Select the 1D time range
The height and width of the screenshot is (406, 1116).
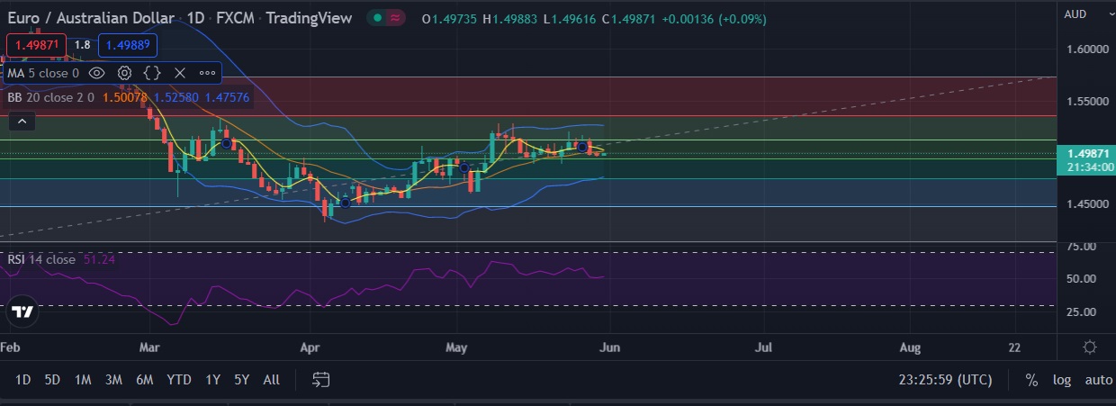(x=23, y=380)
